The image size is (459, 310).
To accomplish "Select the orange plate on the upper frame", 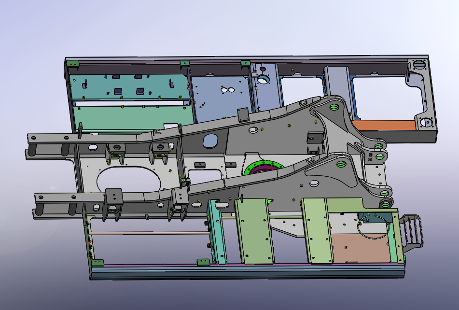I will tap(384, 126).
